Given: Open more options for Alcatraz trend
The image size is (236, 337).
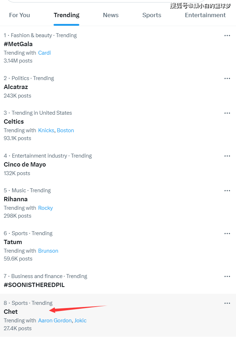Looking at the screenshot, I should pyautogui.click(x=227, y=79).
